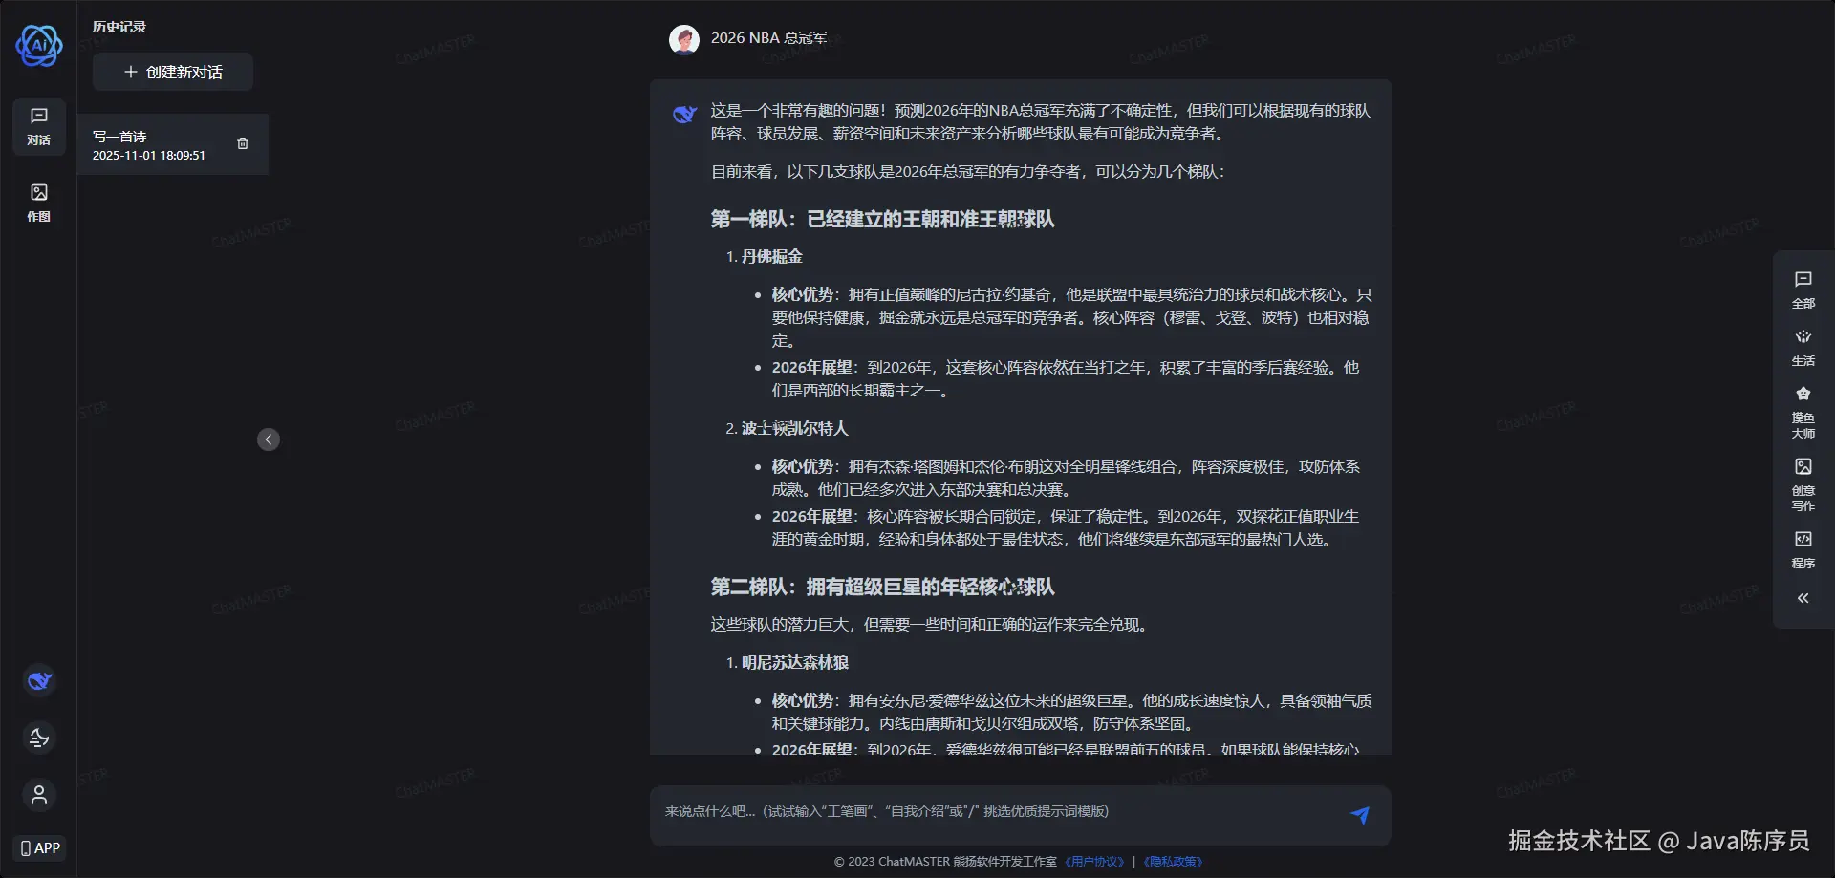The width and height of the screenshot is (1835, 878).
Task: Collapse the history sidebar with the arrow
Action: 269,439
